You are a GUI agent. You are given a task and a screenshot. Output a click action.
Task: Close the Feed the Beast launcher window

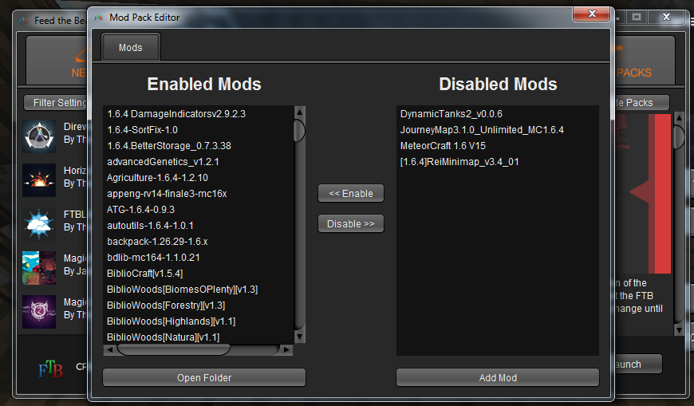(666, 18)
